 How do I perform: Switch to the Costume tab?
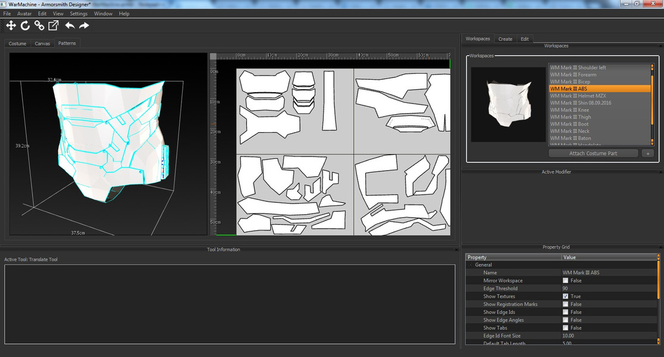17,43
